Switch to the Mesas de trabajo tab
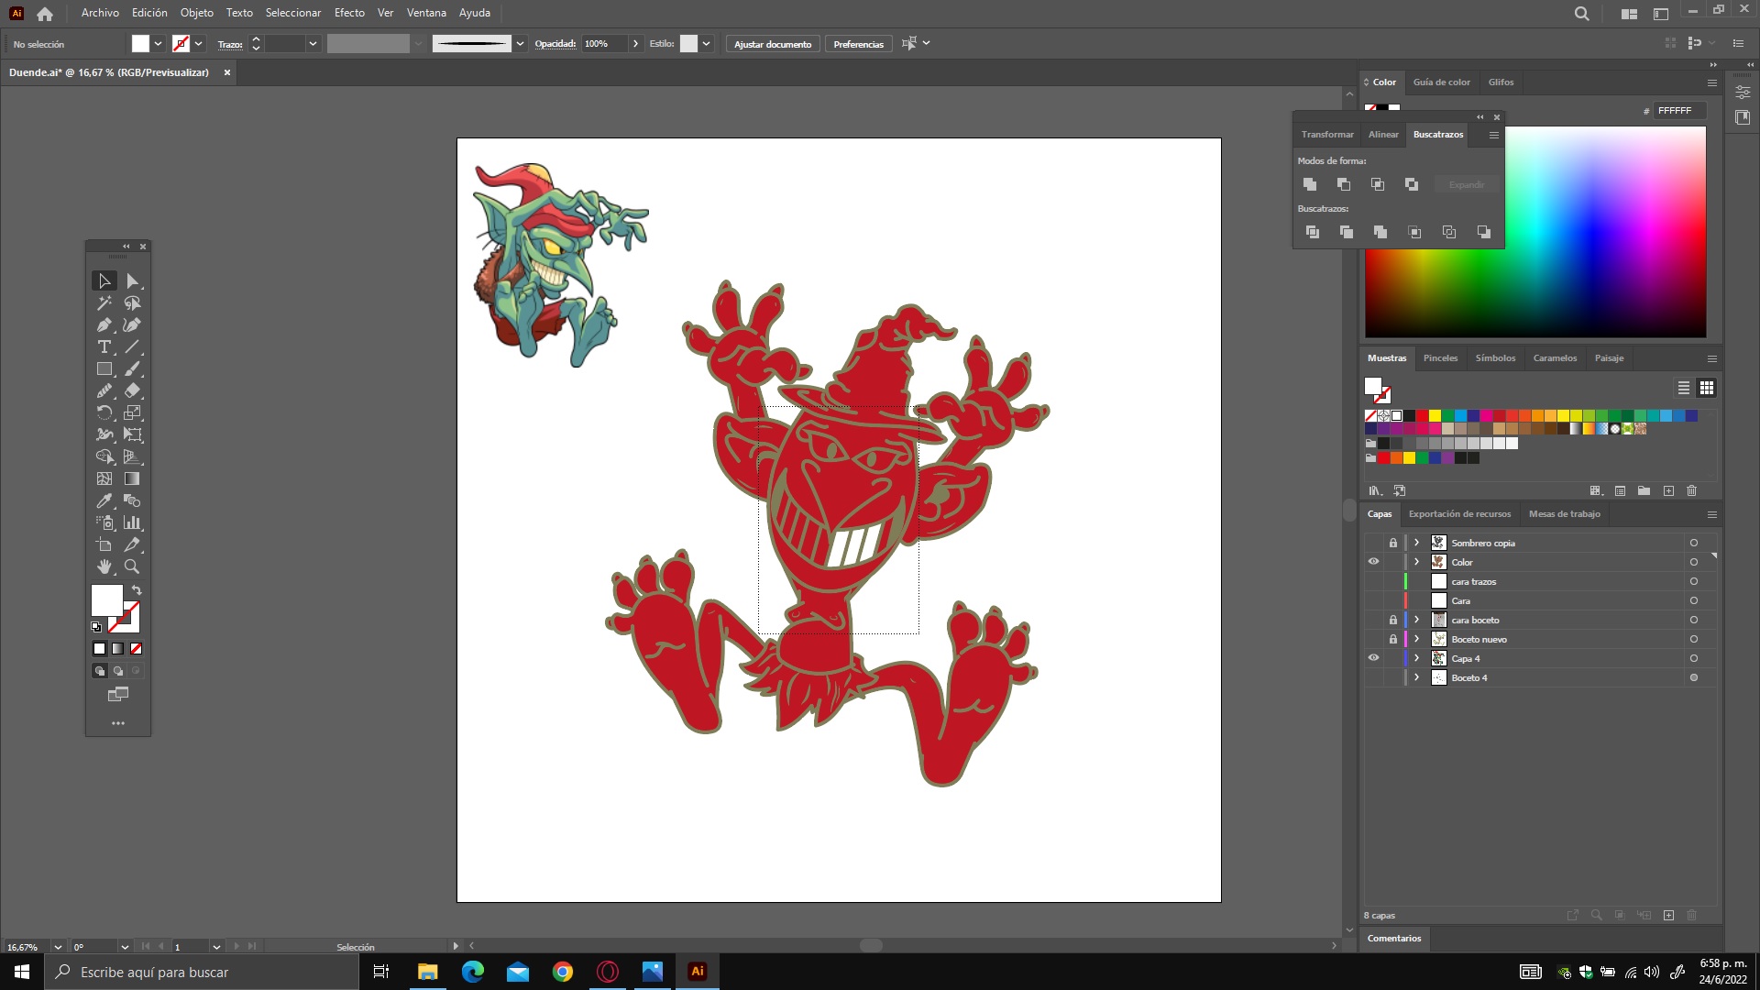The image size is (1760, 990). [x=1565, y=514]
